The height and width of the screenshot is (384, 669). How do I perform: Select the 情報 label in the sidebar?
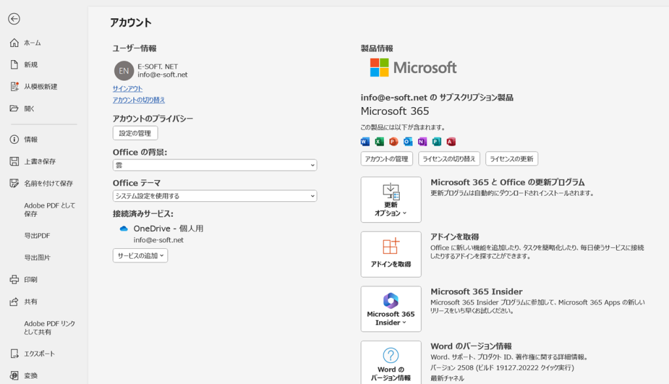coord(31,140)
